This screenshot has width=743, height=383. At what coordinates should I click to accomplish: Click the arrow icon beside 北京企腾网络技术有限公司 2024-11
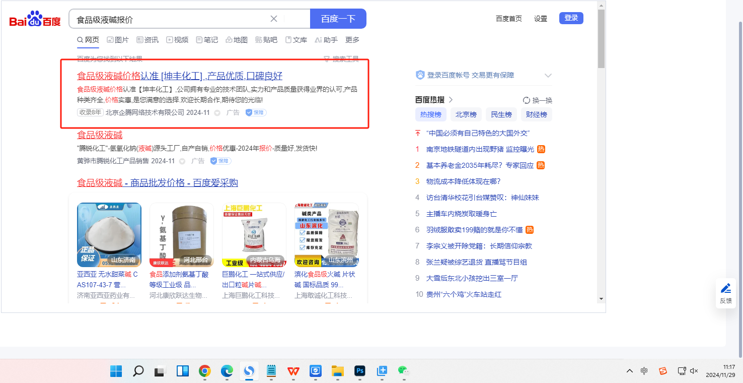pos(217,113)
